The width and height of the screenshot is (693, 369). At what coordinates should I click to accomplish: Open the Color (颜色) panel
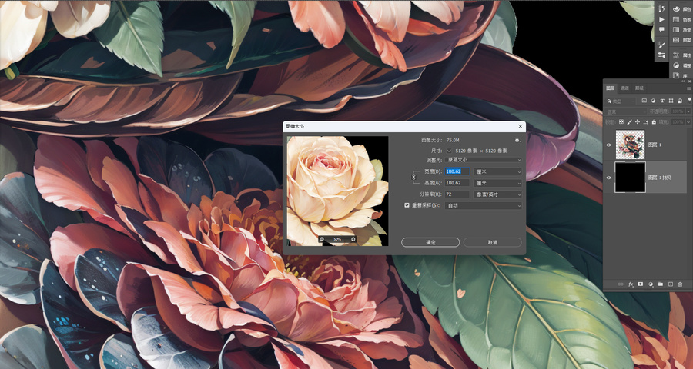682,9
